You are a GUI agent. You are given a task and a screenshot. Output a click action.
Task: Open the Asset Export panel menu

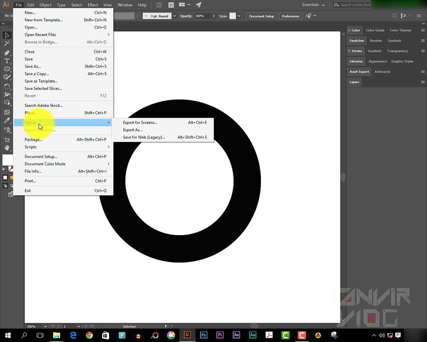click(423, 72)
